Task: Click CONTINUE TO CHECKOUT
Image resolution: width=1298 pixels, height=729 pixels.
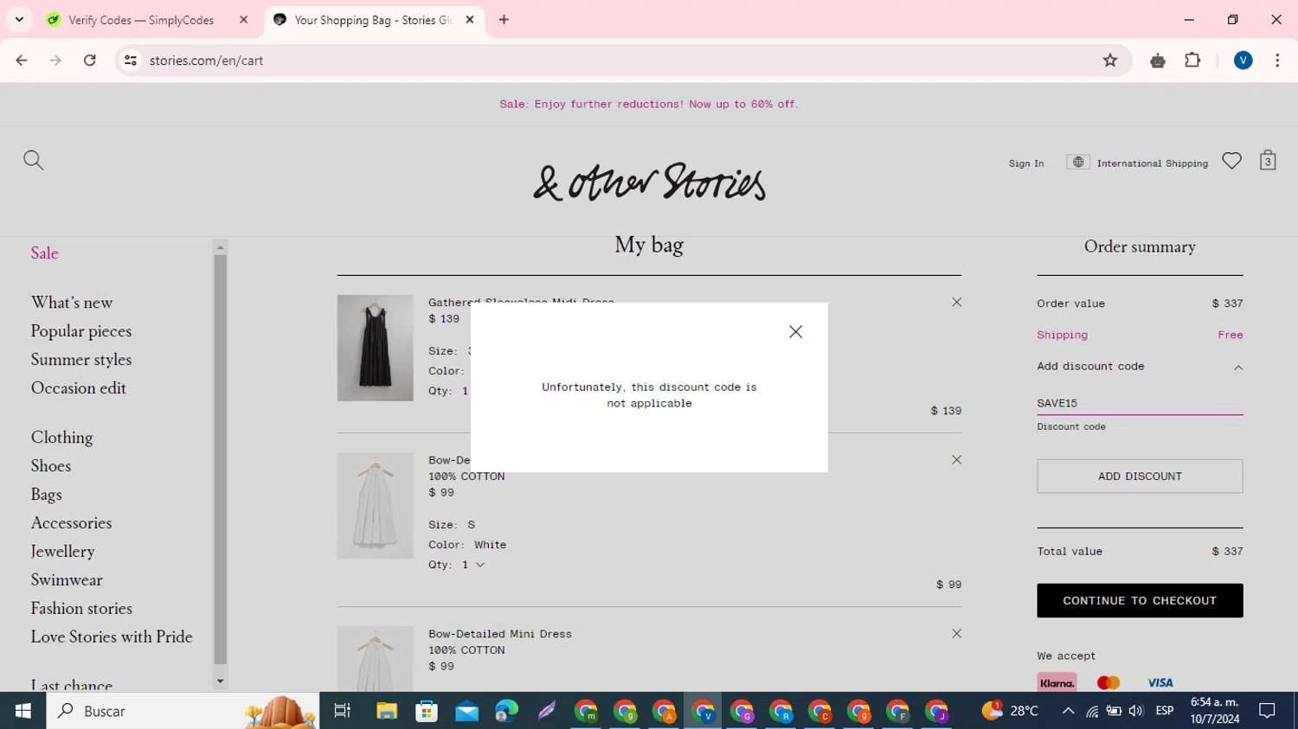Action: (x=1140, y=601)
